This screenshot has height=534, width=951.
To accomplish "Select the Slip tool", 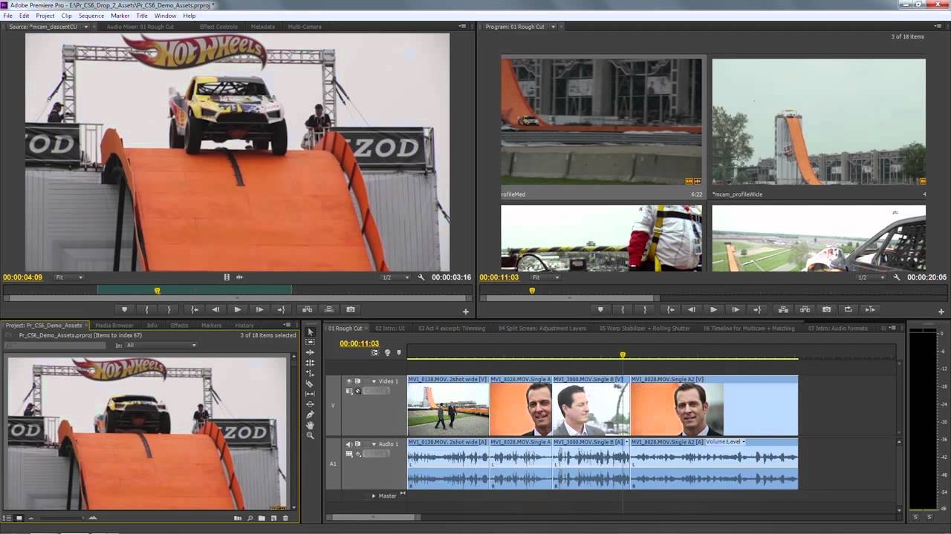I will tap(311, 394).
